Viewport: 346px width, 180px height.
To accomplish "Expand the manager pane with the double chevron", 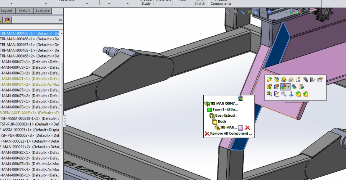I will pos(60,20).
